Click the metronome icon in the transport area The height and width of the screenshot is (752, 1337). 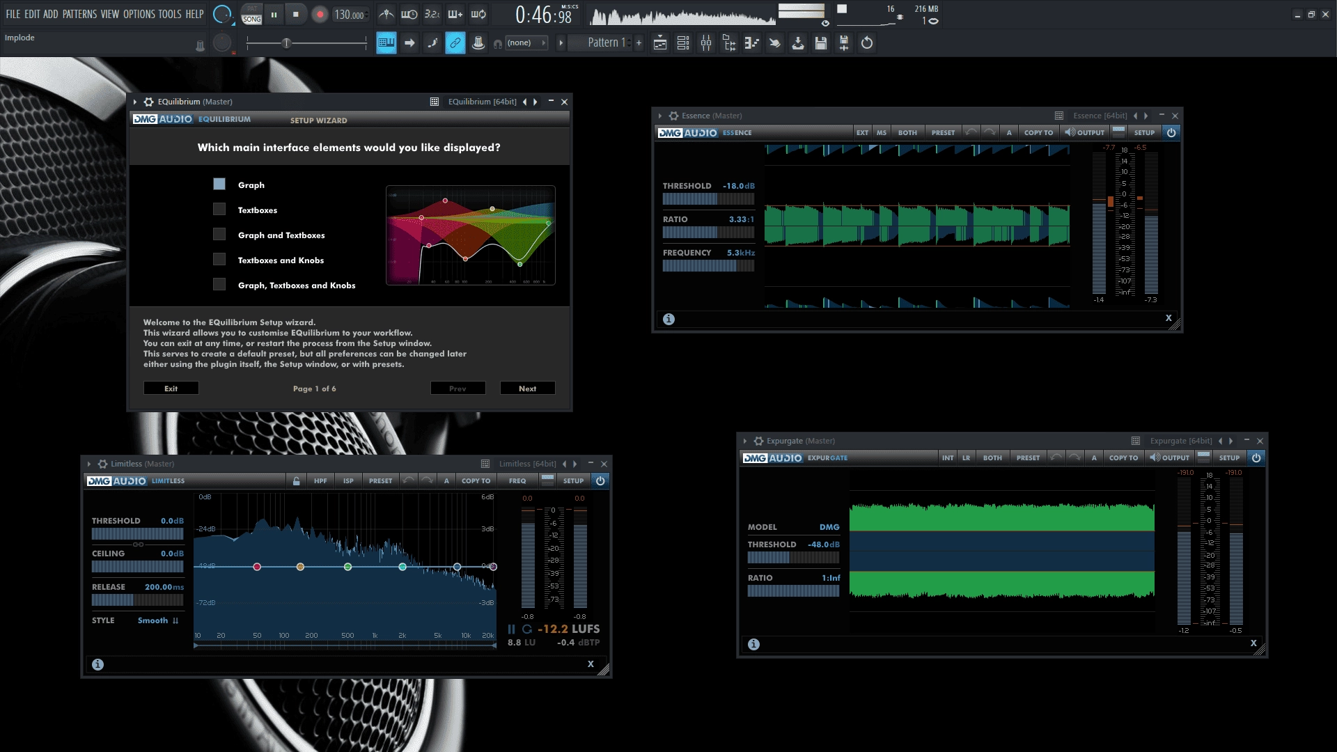coord(386,14)
